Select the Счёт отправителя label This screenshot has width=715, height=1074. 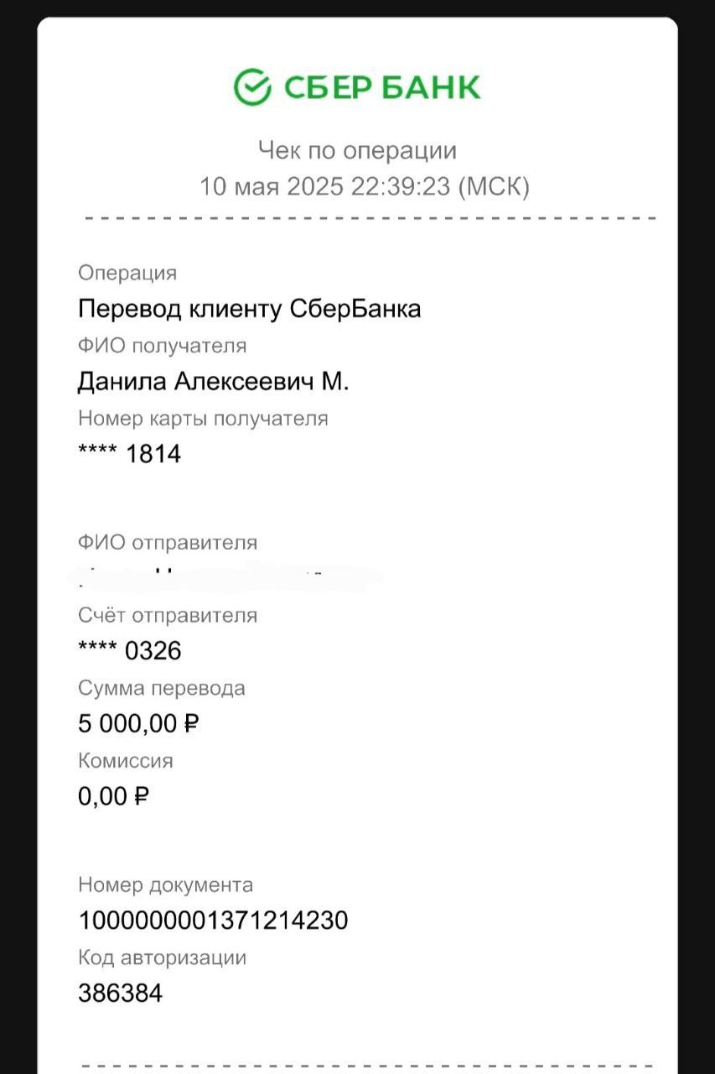point(168,616)
